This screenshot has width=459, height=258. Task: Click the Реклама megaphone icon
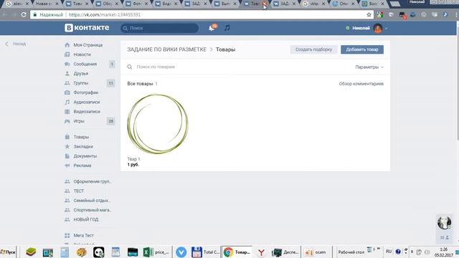point(67,166)
